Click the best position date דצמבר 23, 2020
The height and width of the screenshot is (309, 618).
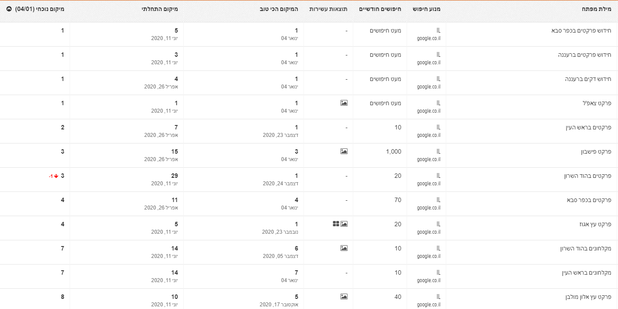coord(280,136)
